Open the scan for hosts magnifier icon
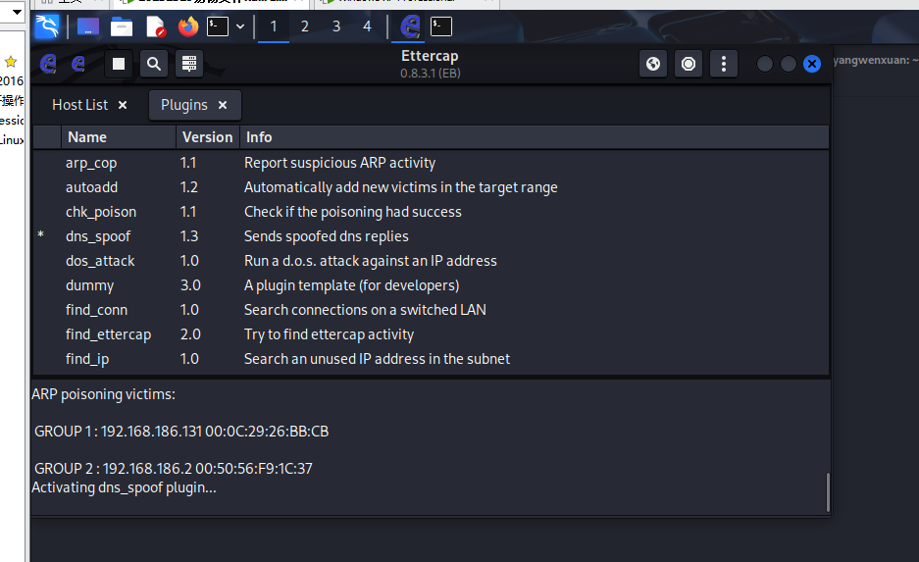The height and width of the screenshot is (562, 919). 154,65
